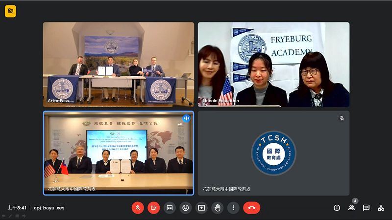Click the meeting code apj-bayu-xes
This screenshot has height=220, width=392.
[49, 208]
